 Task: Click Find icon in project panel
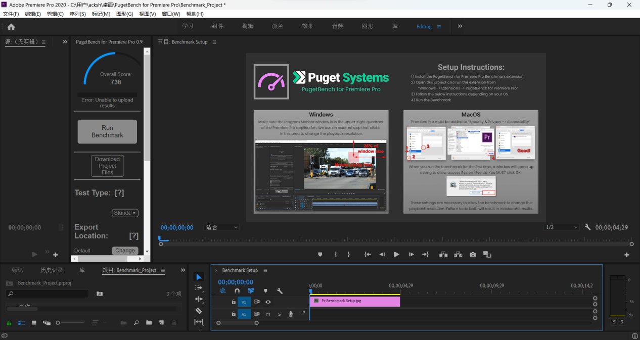pyautogui.click(x=136, y=322)
